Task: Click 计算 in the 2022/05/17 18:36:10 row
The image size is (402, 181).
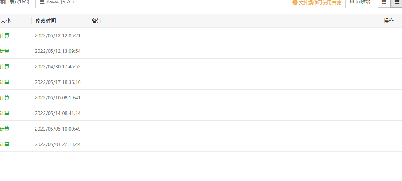Action: (4, 82)
